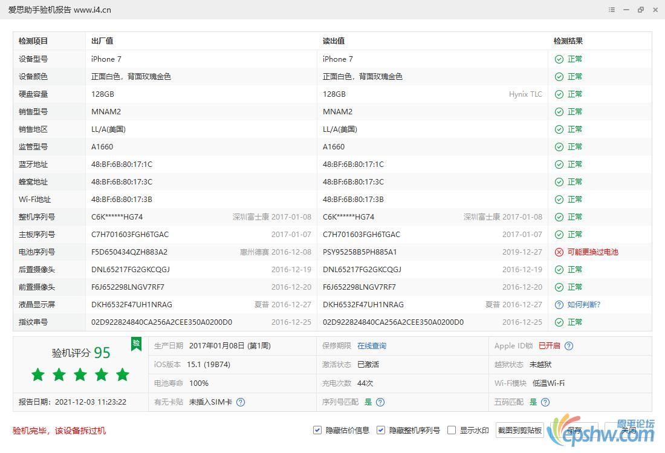
Task: Select LL/A(美国) in the 出厂值 column
Action: click(x=109, y=129)
